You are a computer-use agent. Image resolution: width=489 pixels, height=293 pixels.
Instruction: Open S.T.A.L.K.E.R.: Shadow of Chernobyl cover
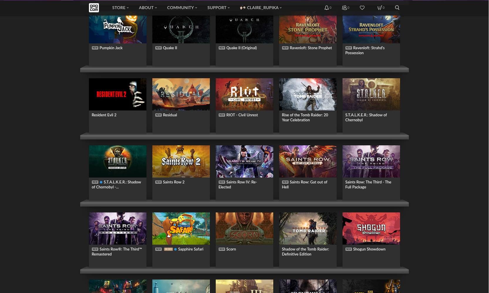pyautogui.click(x=371, y=94)
